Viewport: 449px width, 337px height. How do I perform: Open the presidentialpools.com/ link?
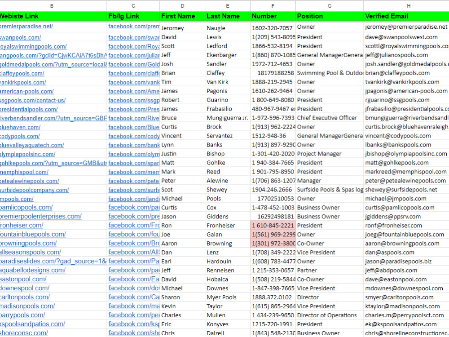(x=29, y=110)
